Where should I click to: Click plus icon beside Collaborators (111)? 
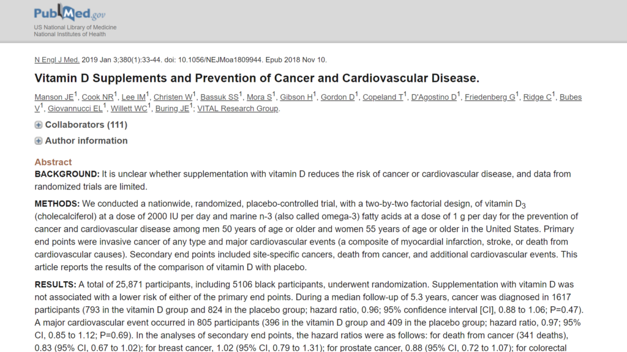click(x=39, y=125)
